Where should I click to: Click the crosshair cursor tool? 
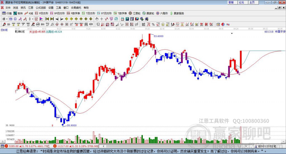tap(102, 19)
